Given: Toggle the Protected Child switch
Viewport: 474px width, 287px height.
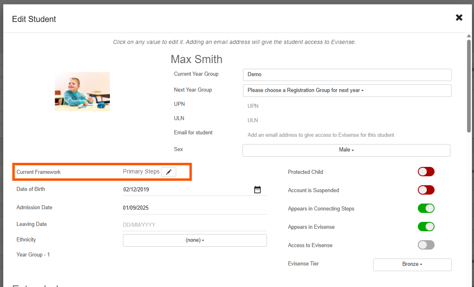Looking at the screenshot, I should tap(426, 172).
